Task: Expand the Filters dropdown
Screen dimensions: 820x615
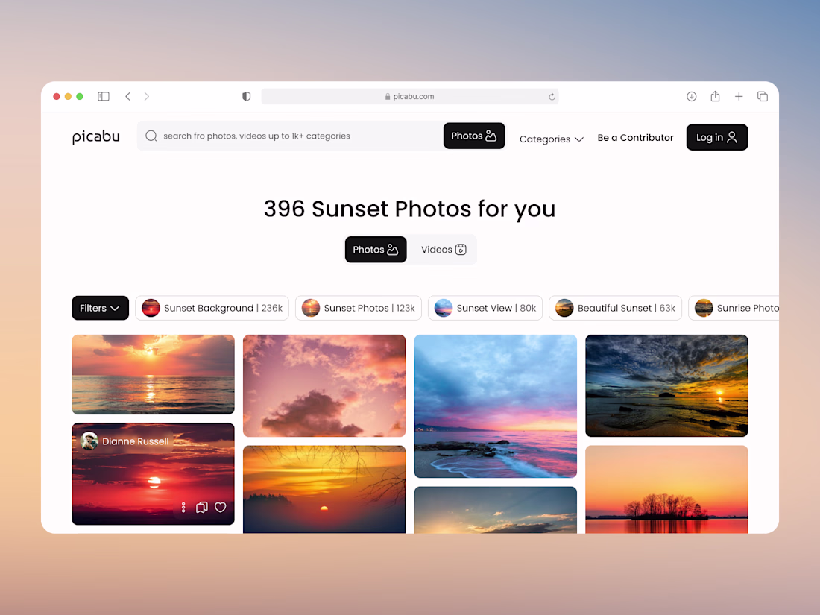Action: point(101,308)
